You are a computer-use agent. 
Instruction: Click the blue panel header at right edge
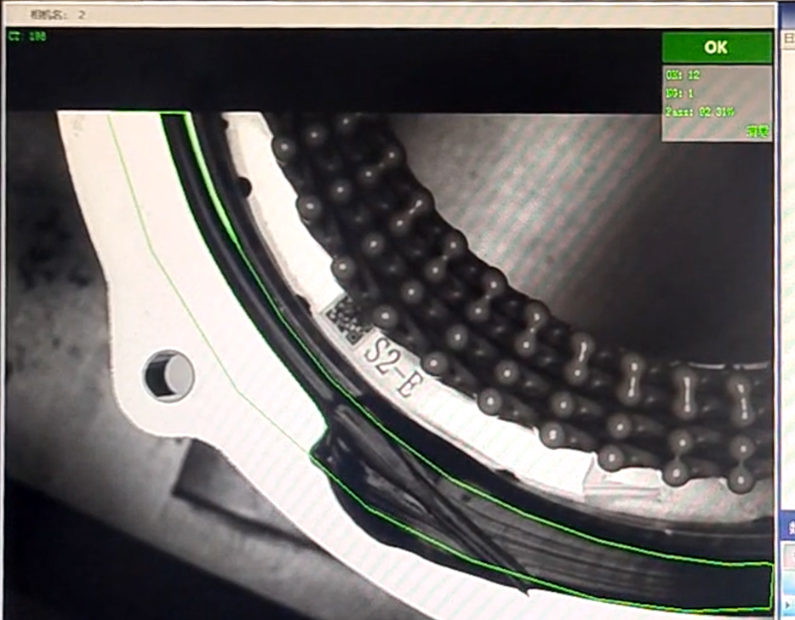pos(787,526)
